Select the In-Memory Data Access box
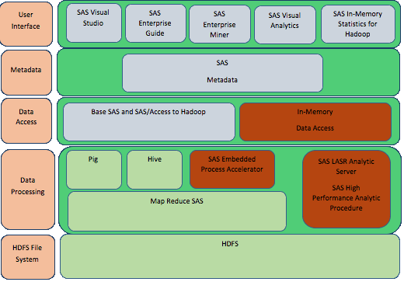 pyautogui.click(x=315, y=122)
